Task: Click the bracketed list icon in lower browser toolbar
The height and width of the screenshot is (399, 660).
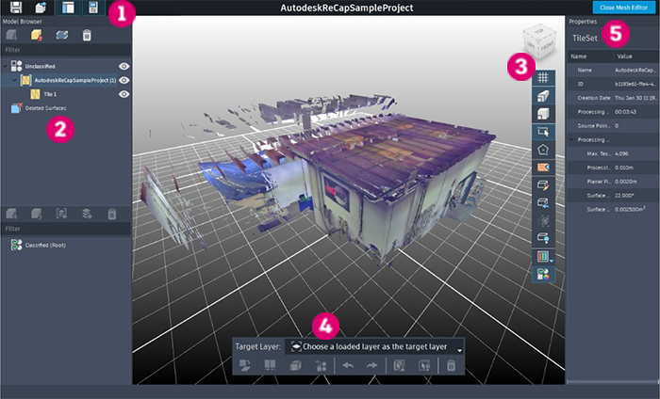Action: tap(62, 214)
